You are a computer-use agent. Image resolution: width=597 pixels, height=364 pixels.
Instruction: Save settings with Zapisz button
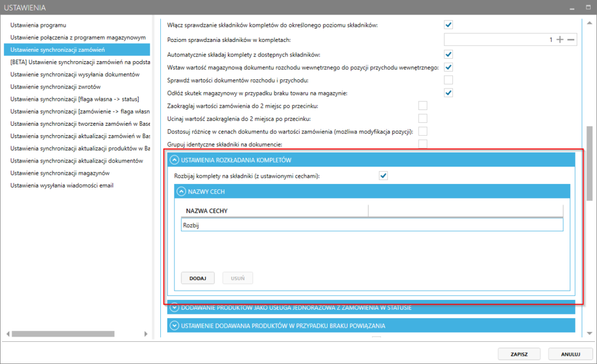click(x=519, y=354)
